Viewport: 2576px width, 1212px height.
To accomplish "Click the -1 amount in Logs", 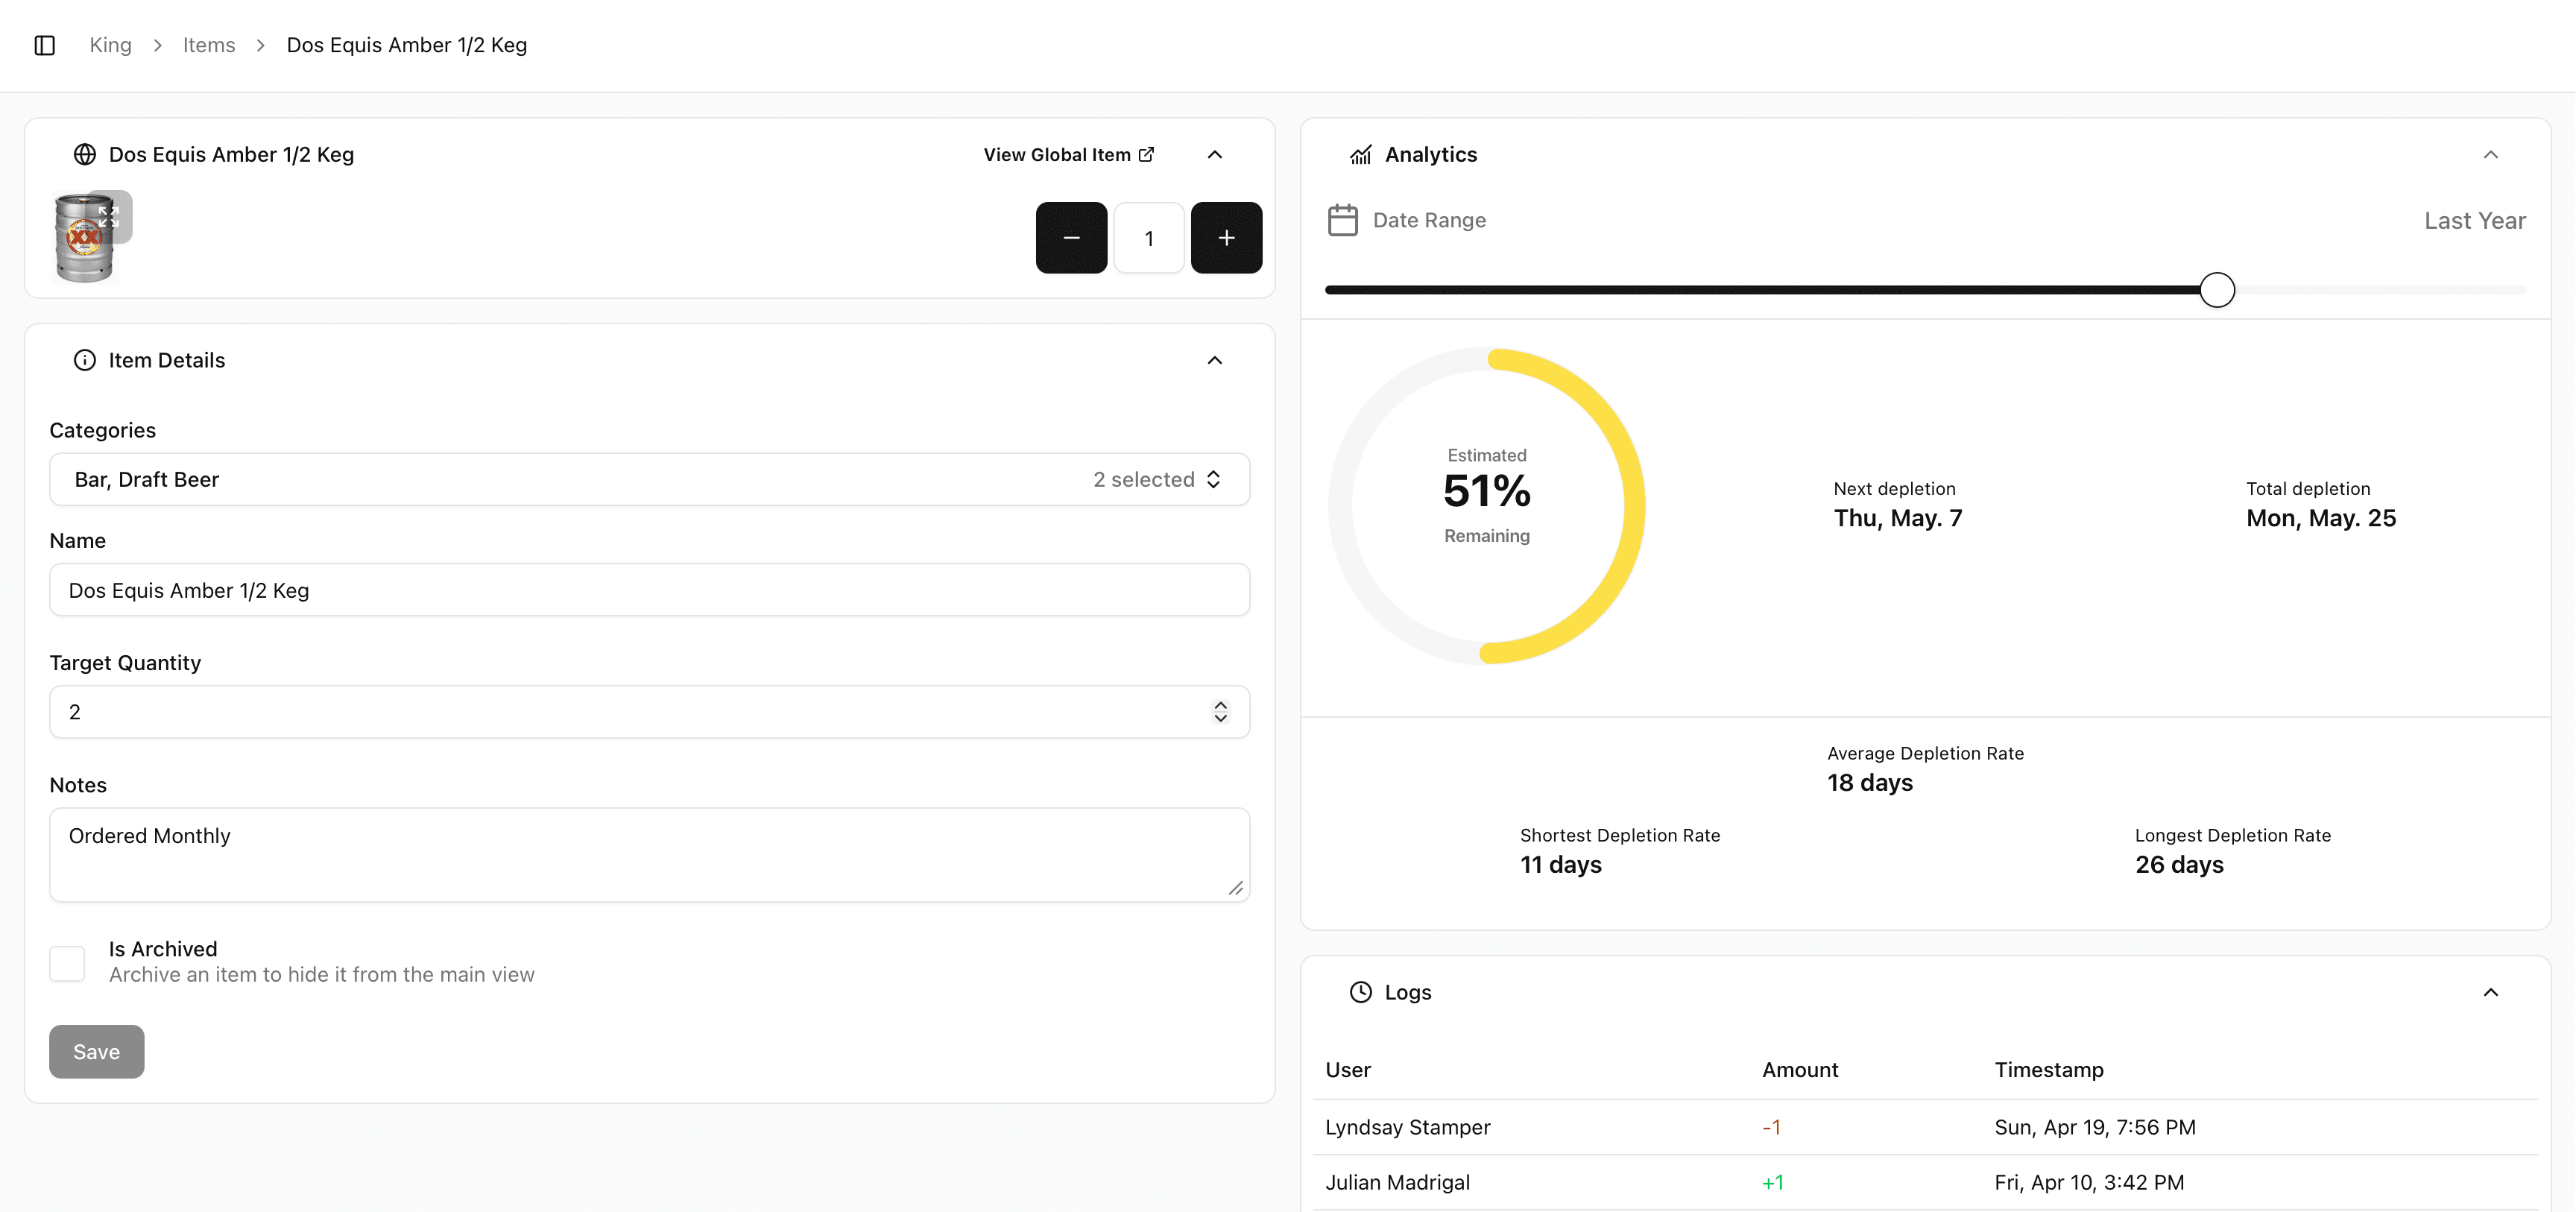I will pyautogui.click(x=1771, y=1127).
